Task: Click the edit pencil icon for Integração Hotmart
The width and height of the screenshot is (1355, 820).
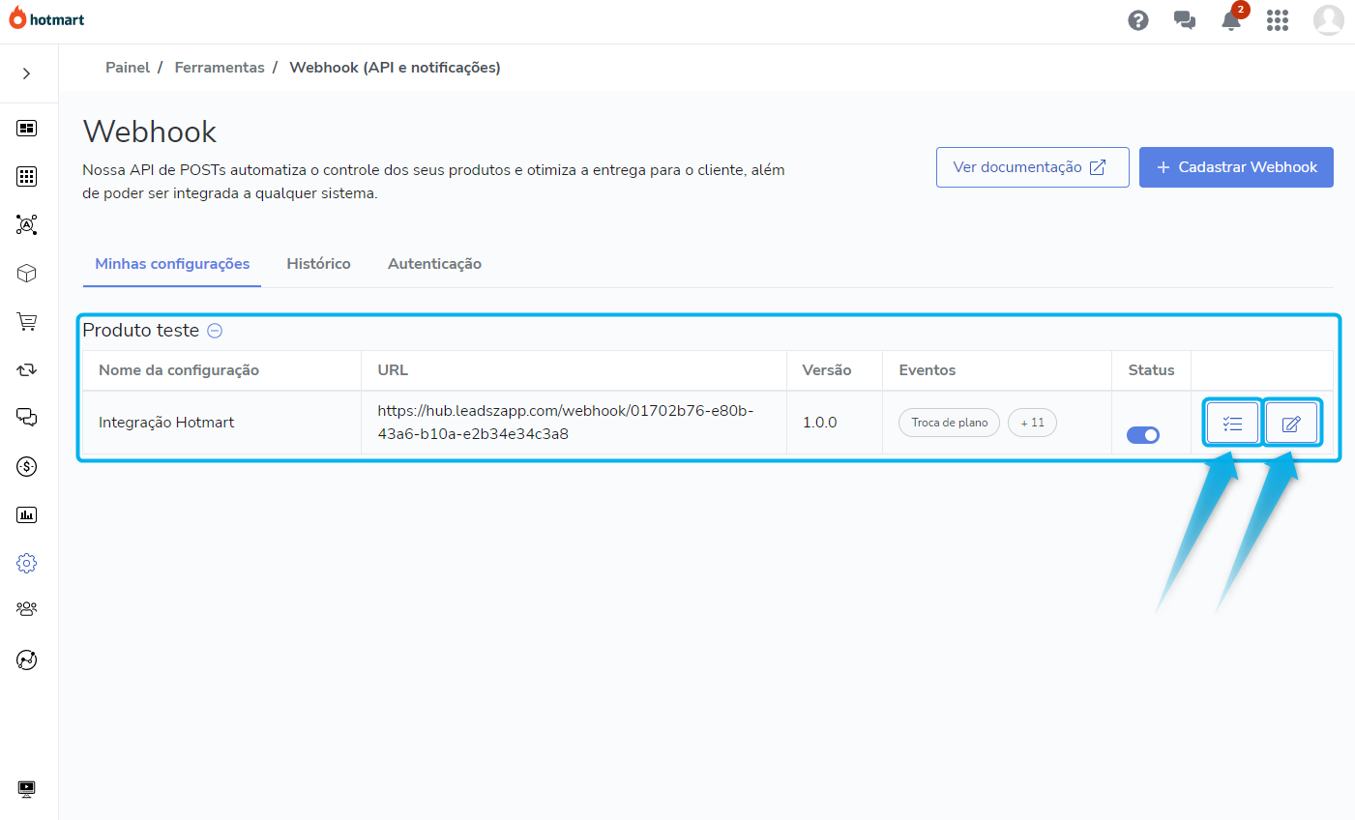Action: [x=1292, y=423]
